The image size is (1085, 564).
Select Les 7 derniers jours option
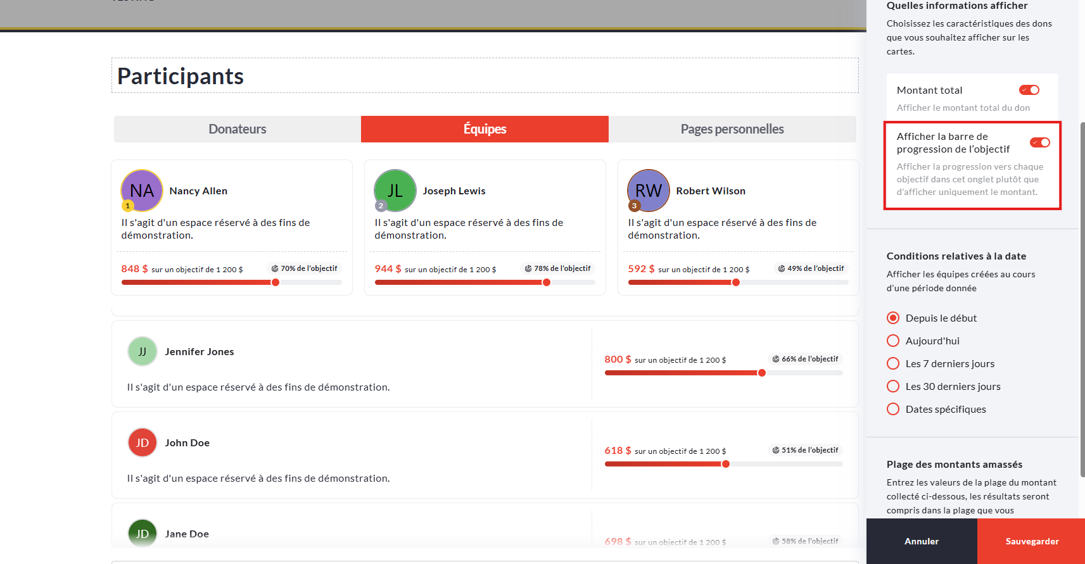[893, 363]
